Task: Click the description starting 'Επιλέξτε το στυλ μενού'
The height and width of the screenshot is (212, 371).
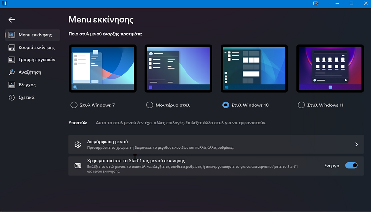Action: pos(192,169)
